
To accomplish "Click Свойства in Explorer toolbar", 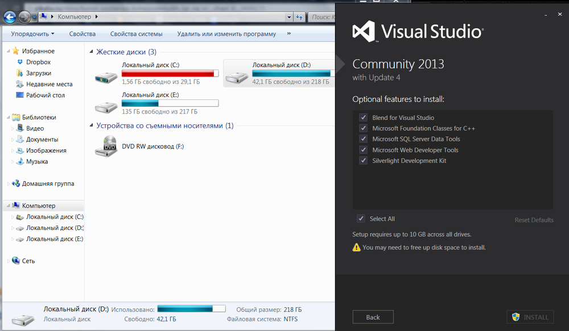I will (83, 33).
